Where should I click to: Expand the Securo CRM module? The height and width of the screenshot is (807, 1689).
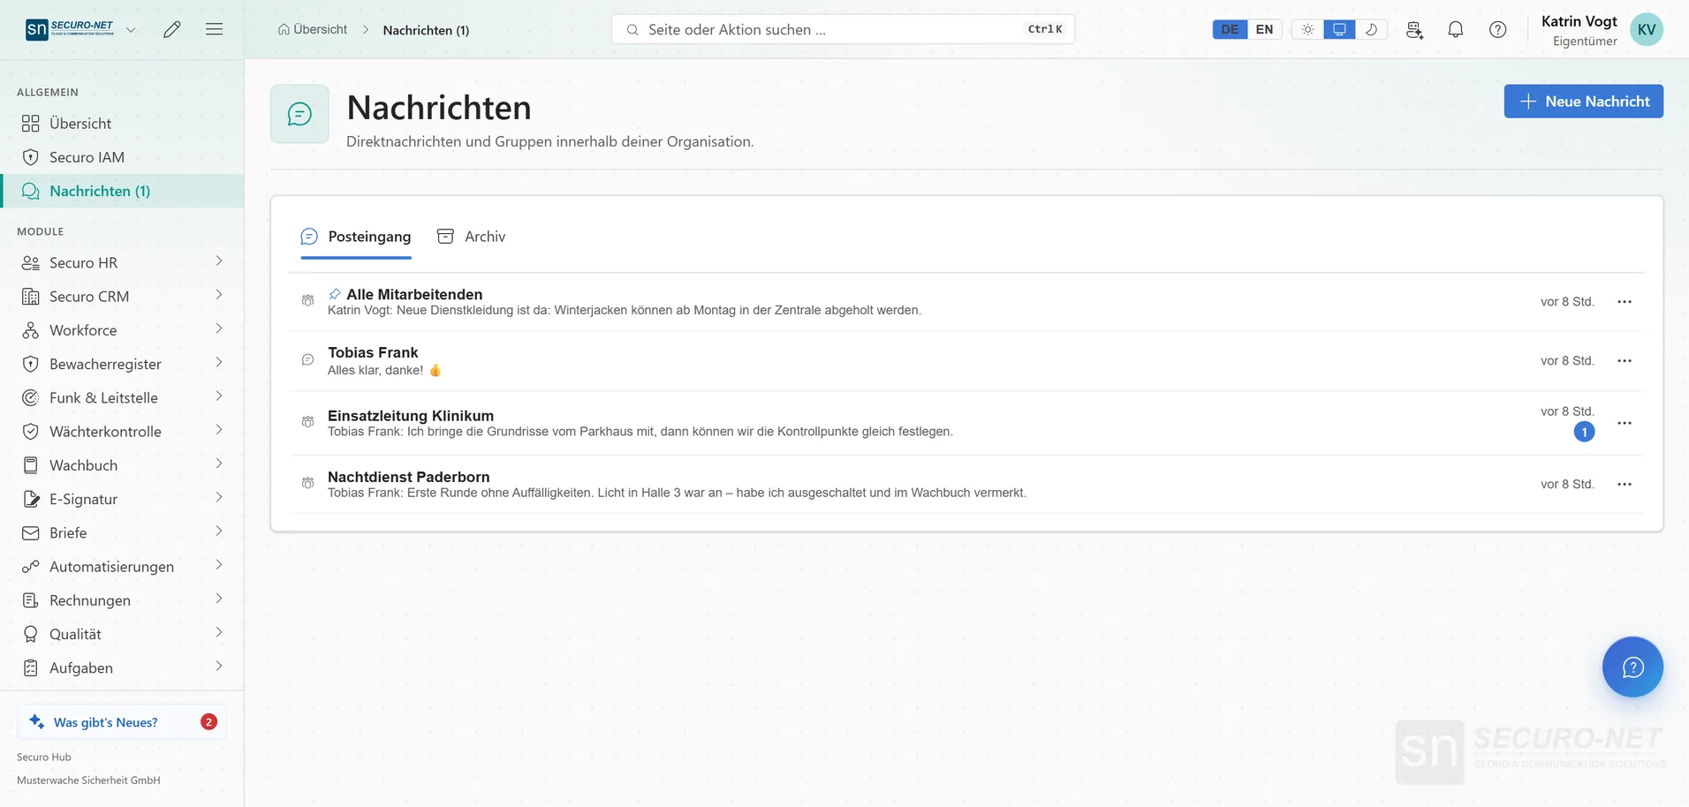[219, 295]
